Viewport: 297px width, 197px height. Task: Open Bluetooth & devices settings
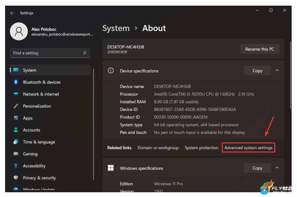tap(50, 82)
